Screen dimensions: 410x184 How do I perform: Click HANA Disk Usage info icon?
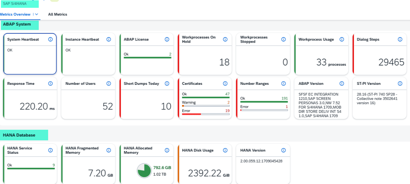225,150
